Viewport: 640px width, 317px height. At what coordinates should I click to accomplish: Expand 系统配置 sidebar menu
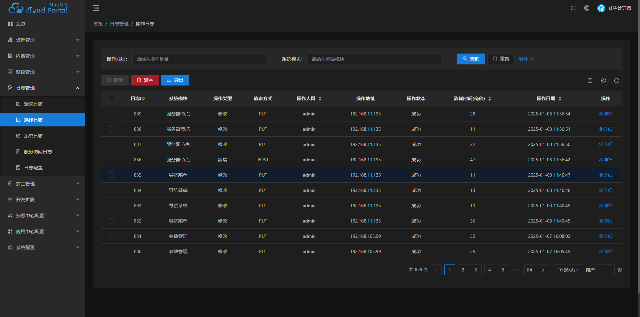point(43,247)
